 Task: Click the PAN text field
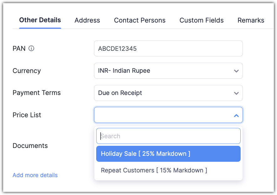[168, 49]
